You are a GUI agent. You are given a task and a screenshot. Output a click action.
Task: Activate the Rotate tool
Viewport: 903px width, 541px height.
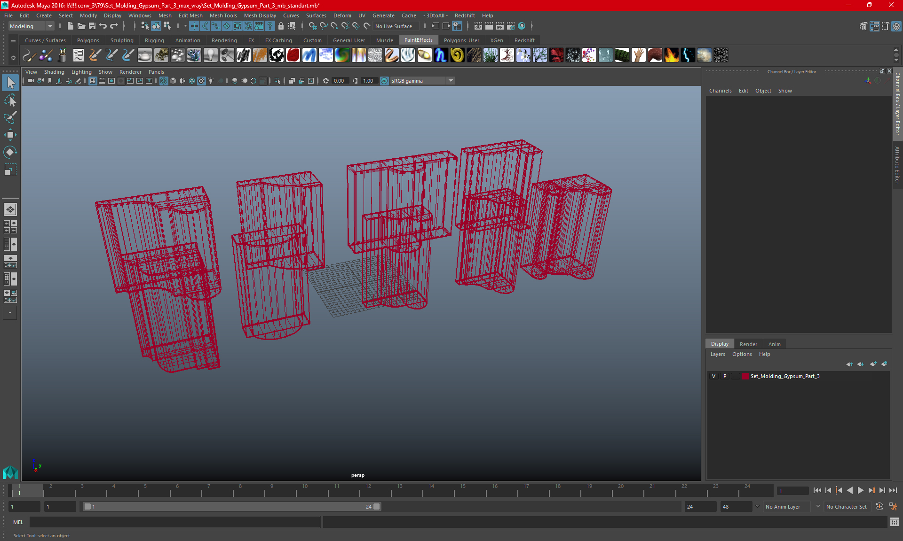pyautogui.click(x=10, y=152)
